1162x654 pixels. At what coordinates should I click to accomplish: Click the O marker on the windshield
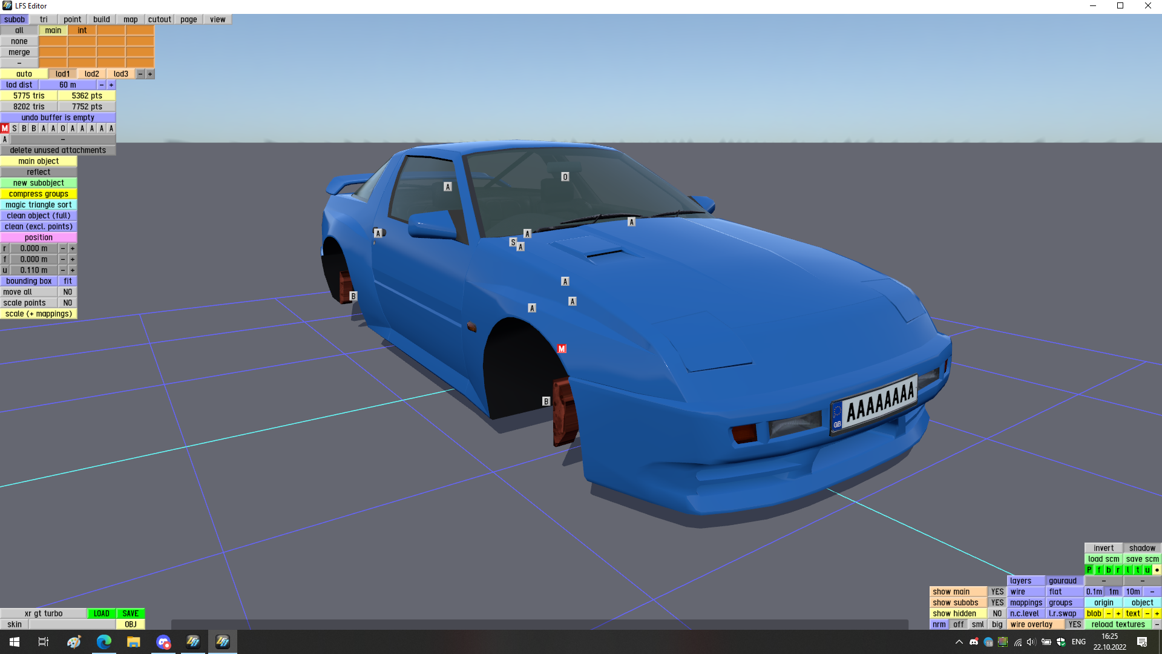565,177
